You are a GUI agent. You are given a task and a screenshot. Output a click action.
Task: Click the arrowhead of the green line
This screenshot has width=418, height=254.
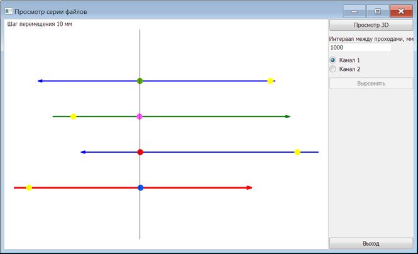pyautogui.click(x=288, y=116)
